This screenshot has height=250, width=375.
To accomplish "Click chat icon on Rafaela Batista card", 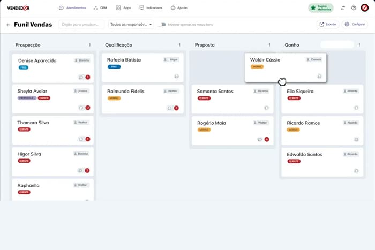I will (176, 77).
